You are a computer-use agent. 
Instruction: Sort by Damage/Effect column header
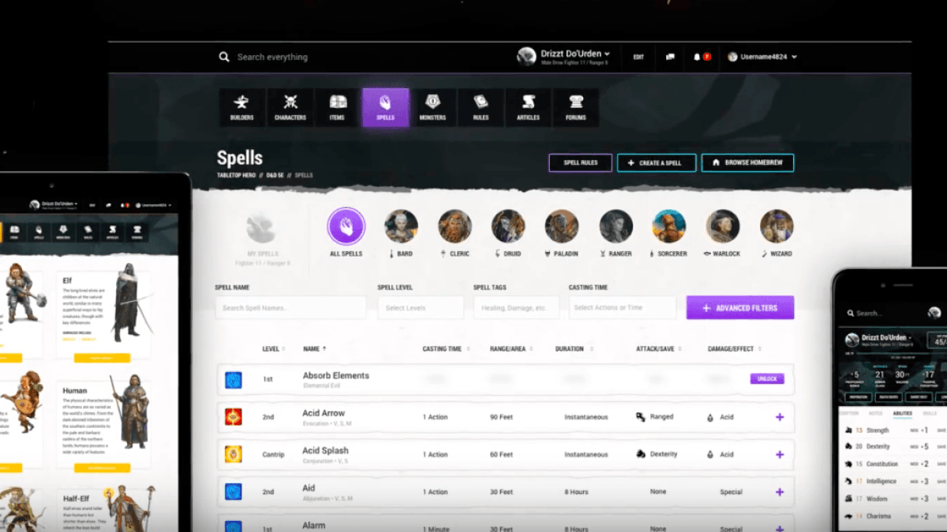pos(734,348)
